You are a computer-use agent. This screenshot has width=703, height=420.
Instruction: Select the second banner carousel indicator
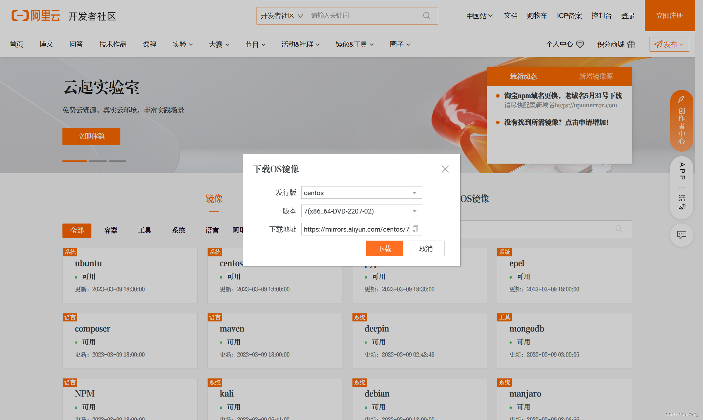(x=98, y=161)
